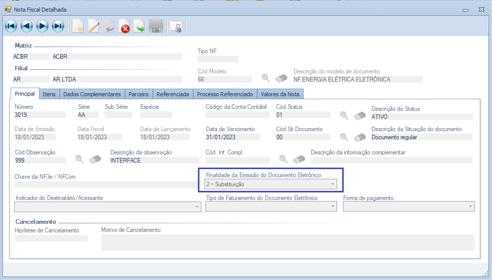Search Cód.Status with the magnifier icon

(x=344, y=115)
